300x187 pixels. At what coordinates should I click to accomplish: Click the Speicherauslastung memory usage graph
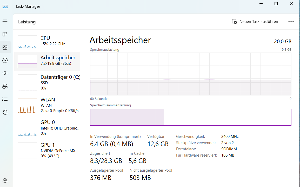tap(190, 74)
